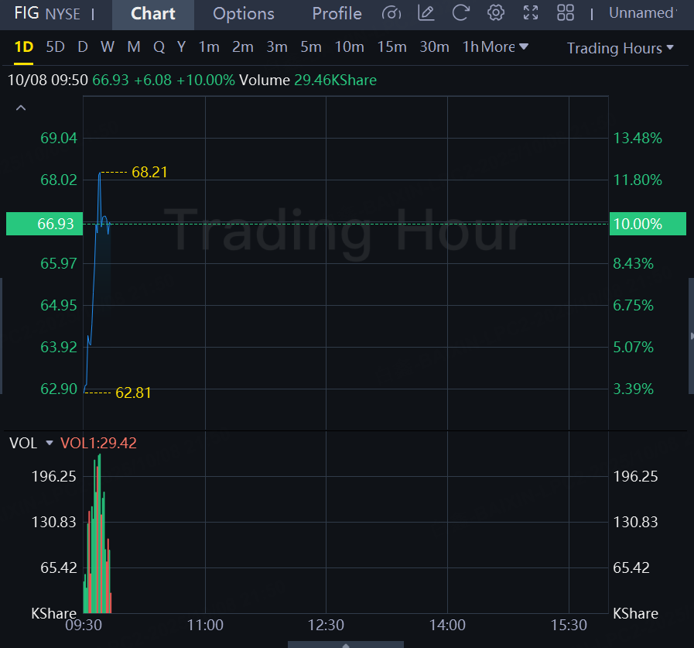Open the multi-chart grid layout icon
This screenshot has height=648, width=694.
point(566,13)
